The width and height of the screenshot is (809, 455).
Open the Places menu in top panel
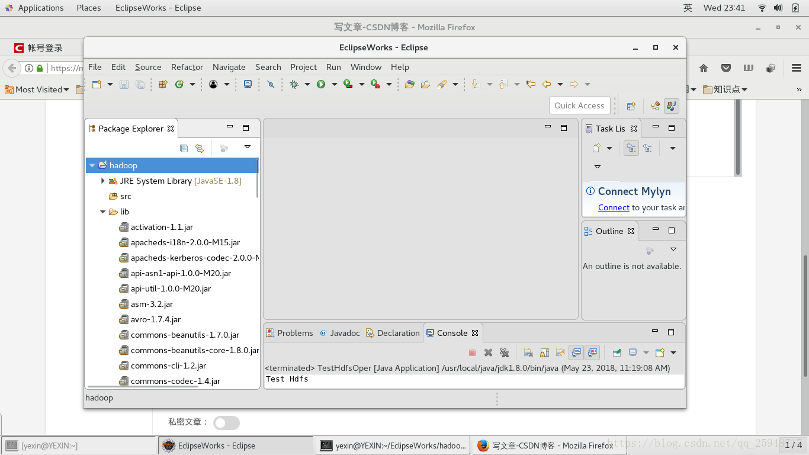click(89, 8)
